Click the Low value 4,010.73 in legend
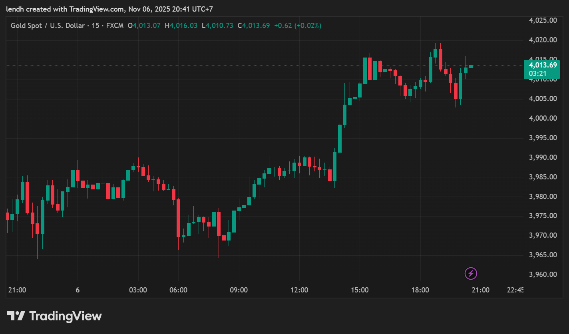Viewport: 569px width, 334px height. [x=219, y=26]
